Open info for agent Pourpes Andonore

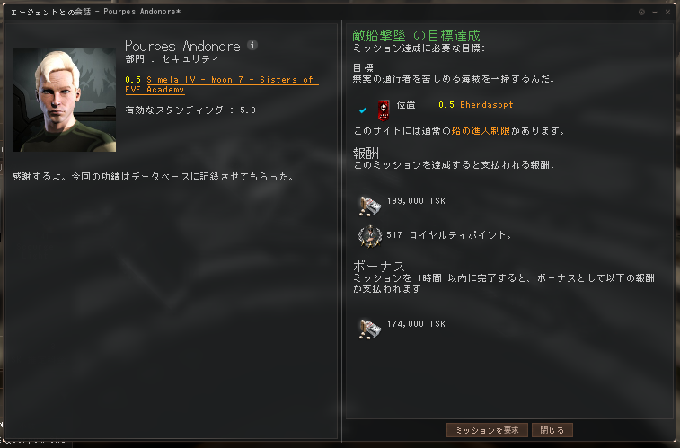click(252, 45)
